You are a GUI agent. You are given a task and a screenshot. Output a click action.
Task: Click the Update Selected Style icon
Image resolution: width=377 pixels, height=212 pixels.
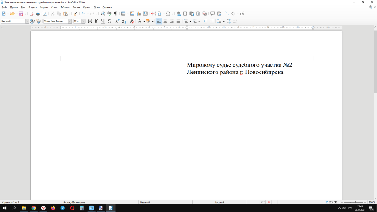tap(32, 21)
